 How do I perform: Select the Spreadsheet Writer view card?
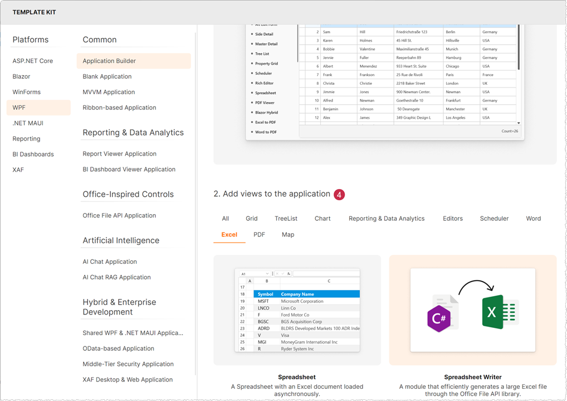click(472, 312)
